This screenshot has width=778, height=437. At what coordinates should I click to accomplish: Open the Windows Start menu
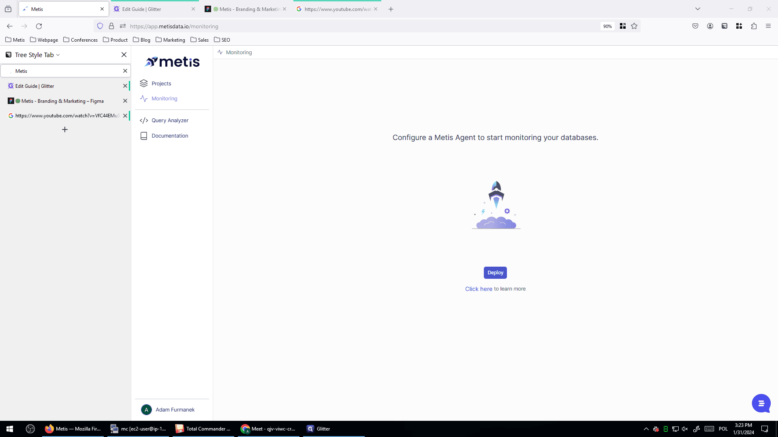click(x=10, y=429)
